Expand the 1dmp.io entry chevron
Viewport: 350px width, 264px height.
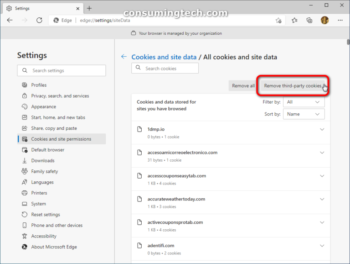click(322, 129)
